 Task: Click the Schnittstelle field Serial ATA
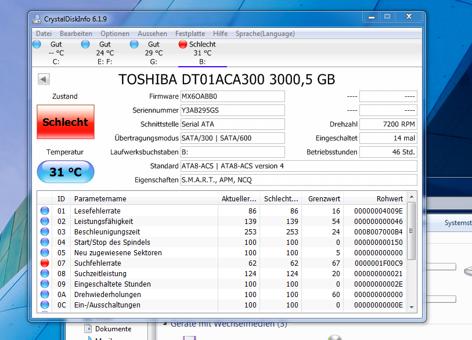(233, 124)
